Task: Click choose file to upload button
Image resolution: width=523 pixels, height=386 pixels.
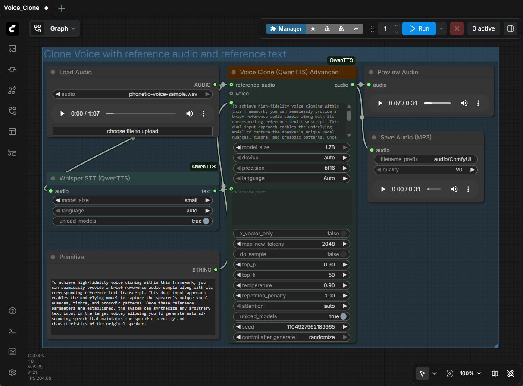Action: pyautogui.click(x=132, y=131)
